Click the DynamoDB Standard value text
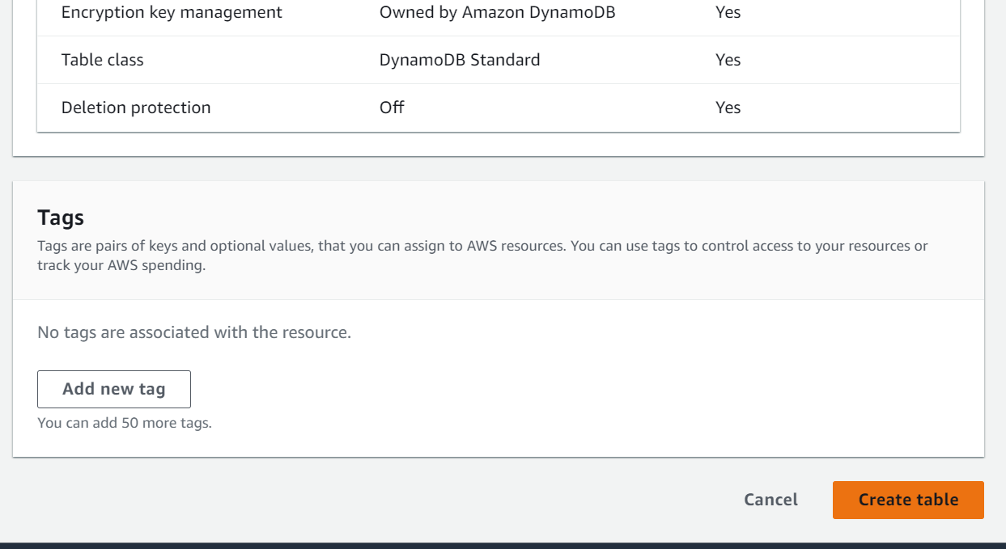 click(x=460, y=59)
